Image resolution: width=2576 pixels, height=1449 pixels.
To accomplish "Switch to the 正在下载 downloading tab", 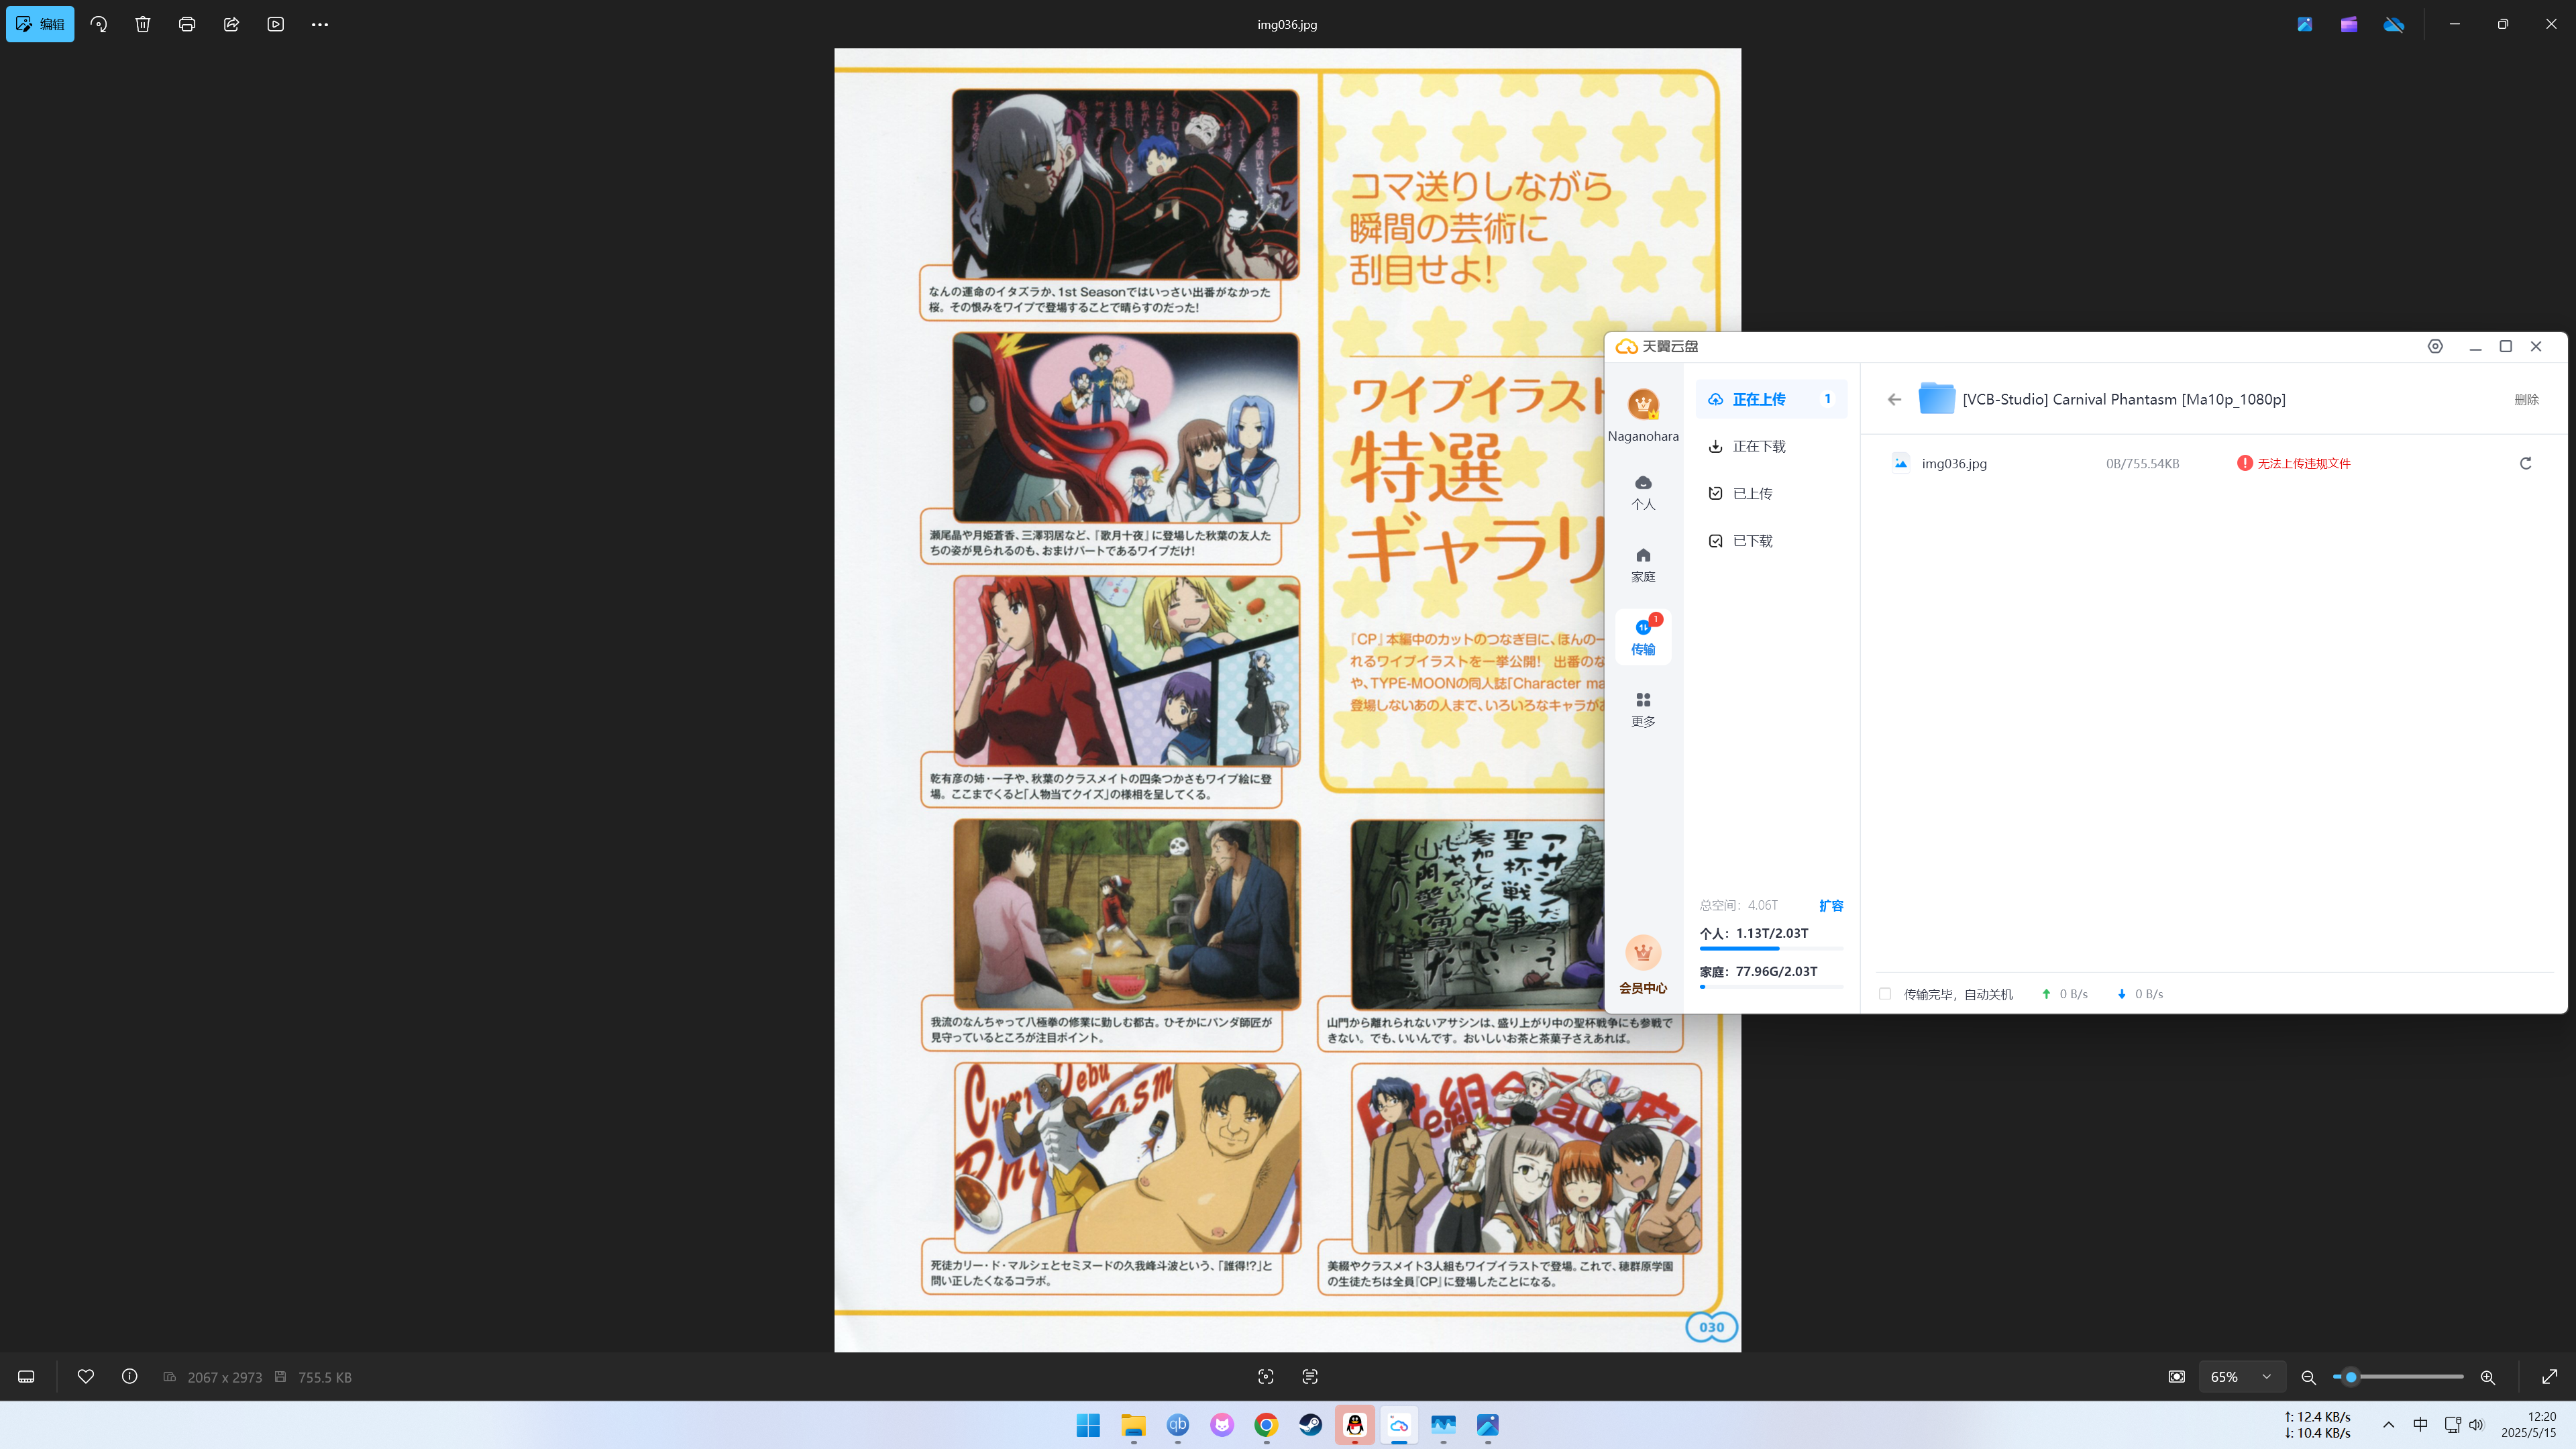I will click(1771, 446).
